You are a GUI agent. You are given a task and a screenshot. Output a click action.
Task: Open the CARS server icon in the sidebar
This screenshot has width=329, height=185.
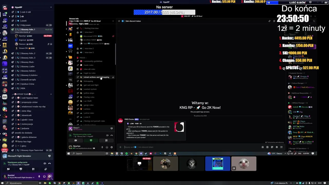point(5,77)
